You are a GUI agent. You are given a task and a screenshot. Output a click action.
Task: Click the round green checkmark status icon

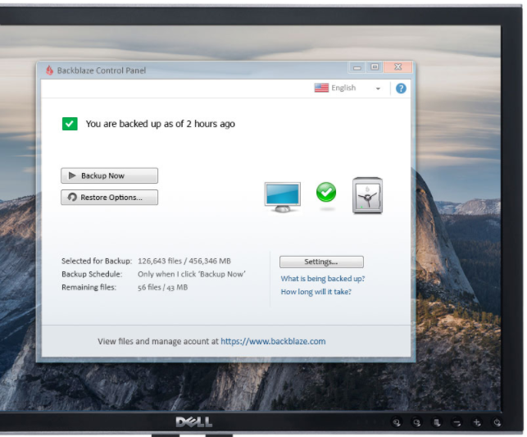pyautogui.click(x=325, y=192)
